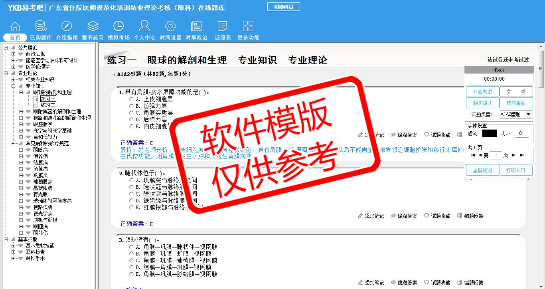Select option C 角膜—巩膜—葡萄膜—视网膜 in question 3
Image resolution: width=545 pixels, height=289 pixels.
pos(131,261)
